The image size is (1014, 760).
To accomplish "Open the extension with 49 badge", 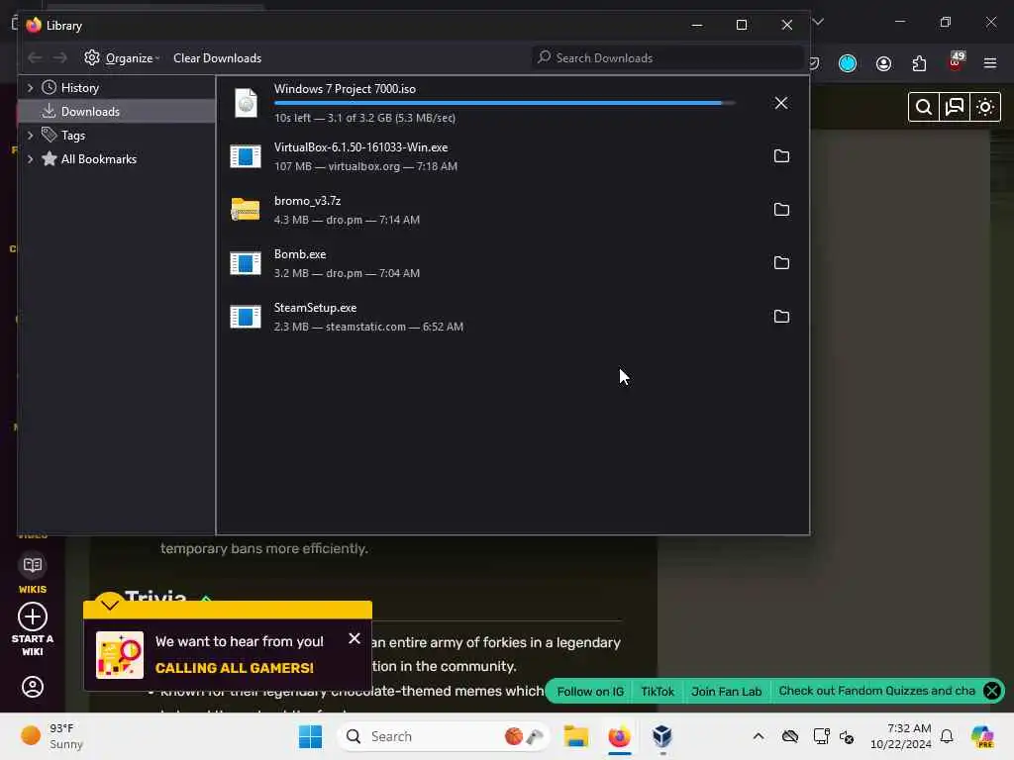I will pos(956,61).
